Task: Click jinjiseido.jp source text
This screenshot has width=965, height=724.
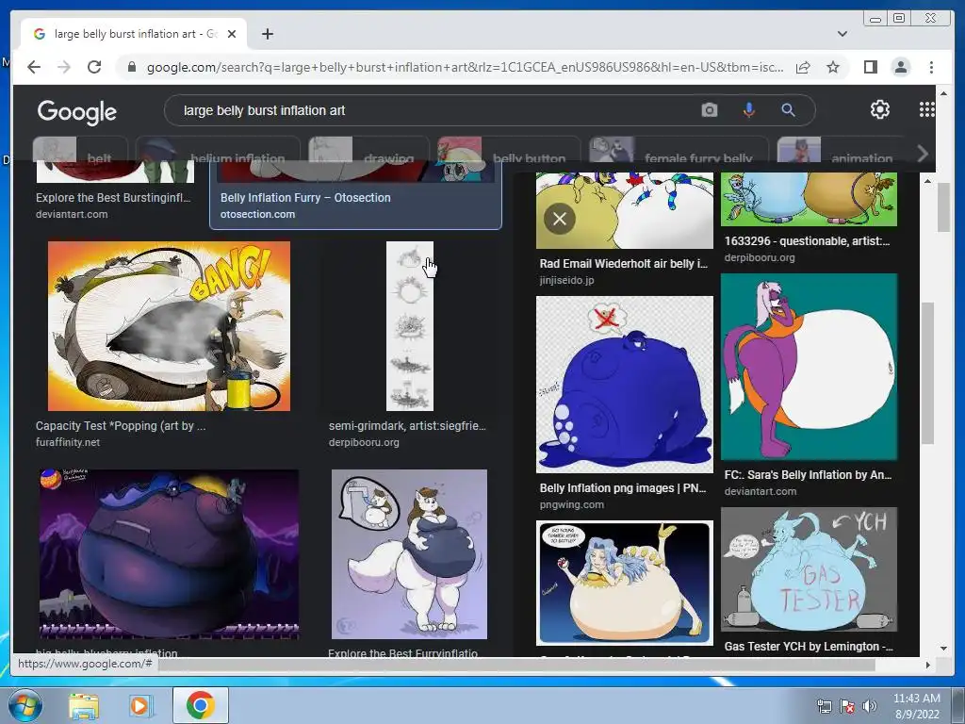Action: pos(566,280)
